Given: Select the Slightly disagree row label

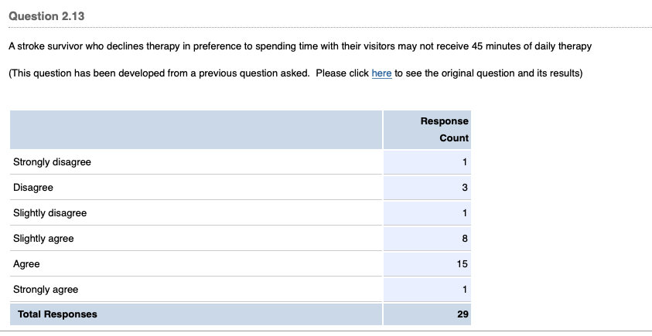Looking at the screenshot, I should click(49, 213).
